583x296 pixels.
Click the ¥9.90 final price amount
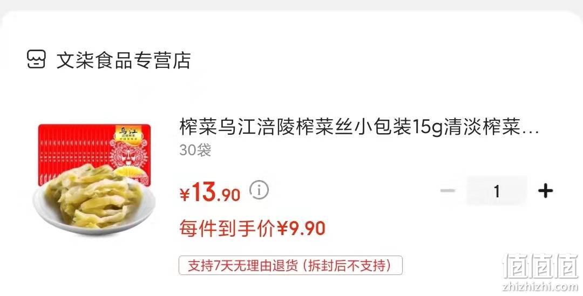[x=301, y=228]
